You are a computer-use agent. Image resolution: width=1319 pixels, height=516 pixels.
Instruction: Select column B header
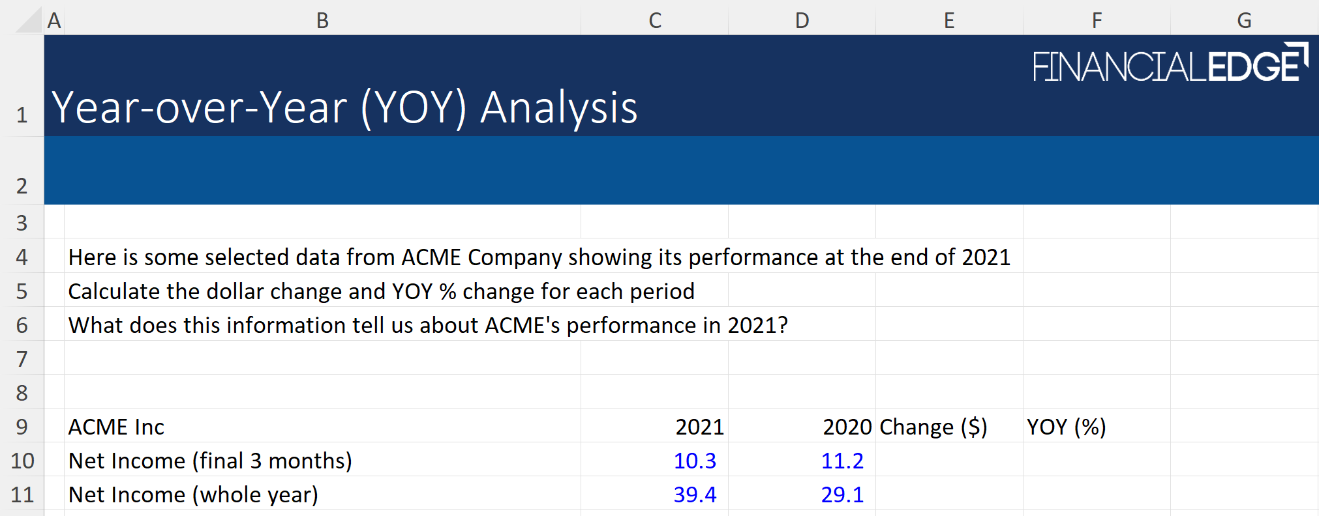[x=322, y=20]
